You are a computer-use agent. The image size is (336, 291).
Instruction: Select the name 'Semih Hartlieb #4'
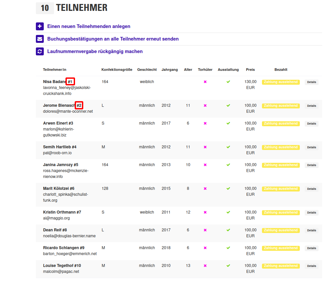point(60,147)
